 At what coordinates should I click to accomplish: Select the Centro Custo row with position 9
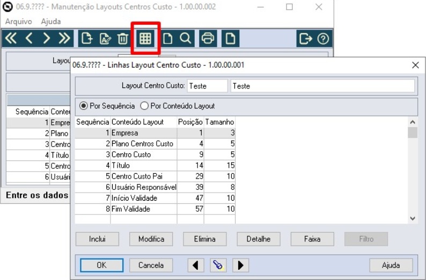click(x=155, y=154)
